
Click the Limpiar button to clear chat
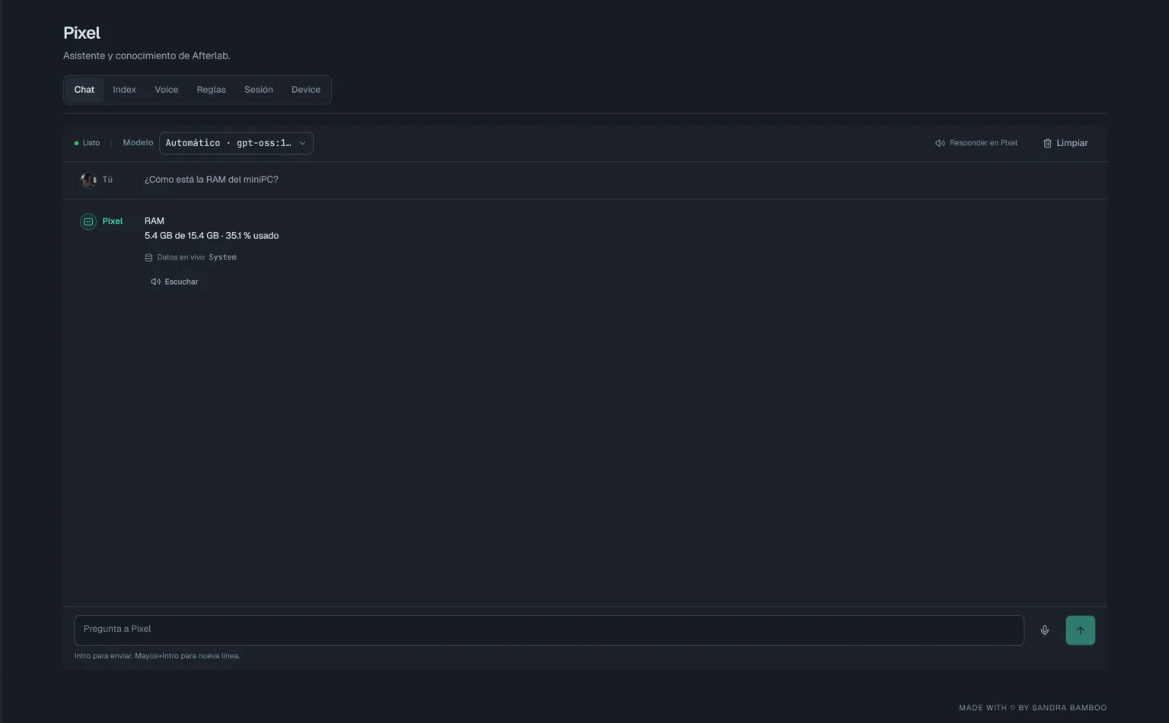1065,143
